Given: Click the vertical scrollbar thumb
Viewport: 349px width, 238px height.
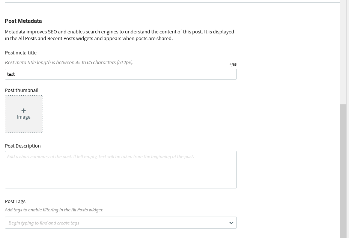Looking at the screenshot, I should (x=344, y=171).
